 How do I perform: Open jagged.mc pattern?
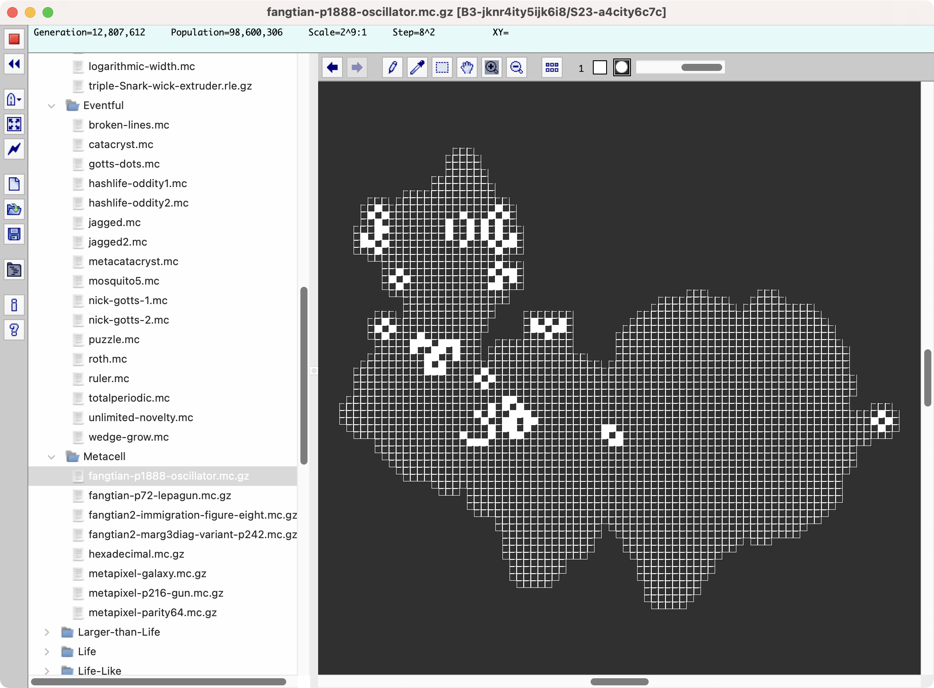[x=114, y=223]
